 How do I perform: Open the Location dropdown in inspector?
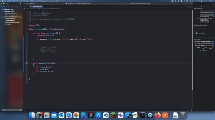click(x=207, y=15)
